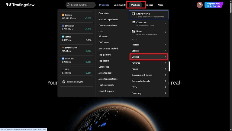Open the user profile avatar
Image resolution: width=232 pixels, height=131 pixels.
(199, 5)
